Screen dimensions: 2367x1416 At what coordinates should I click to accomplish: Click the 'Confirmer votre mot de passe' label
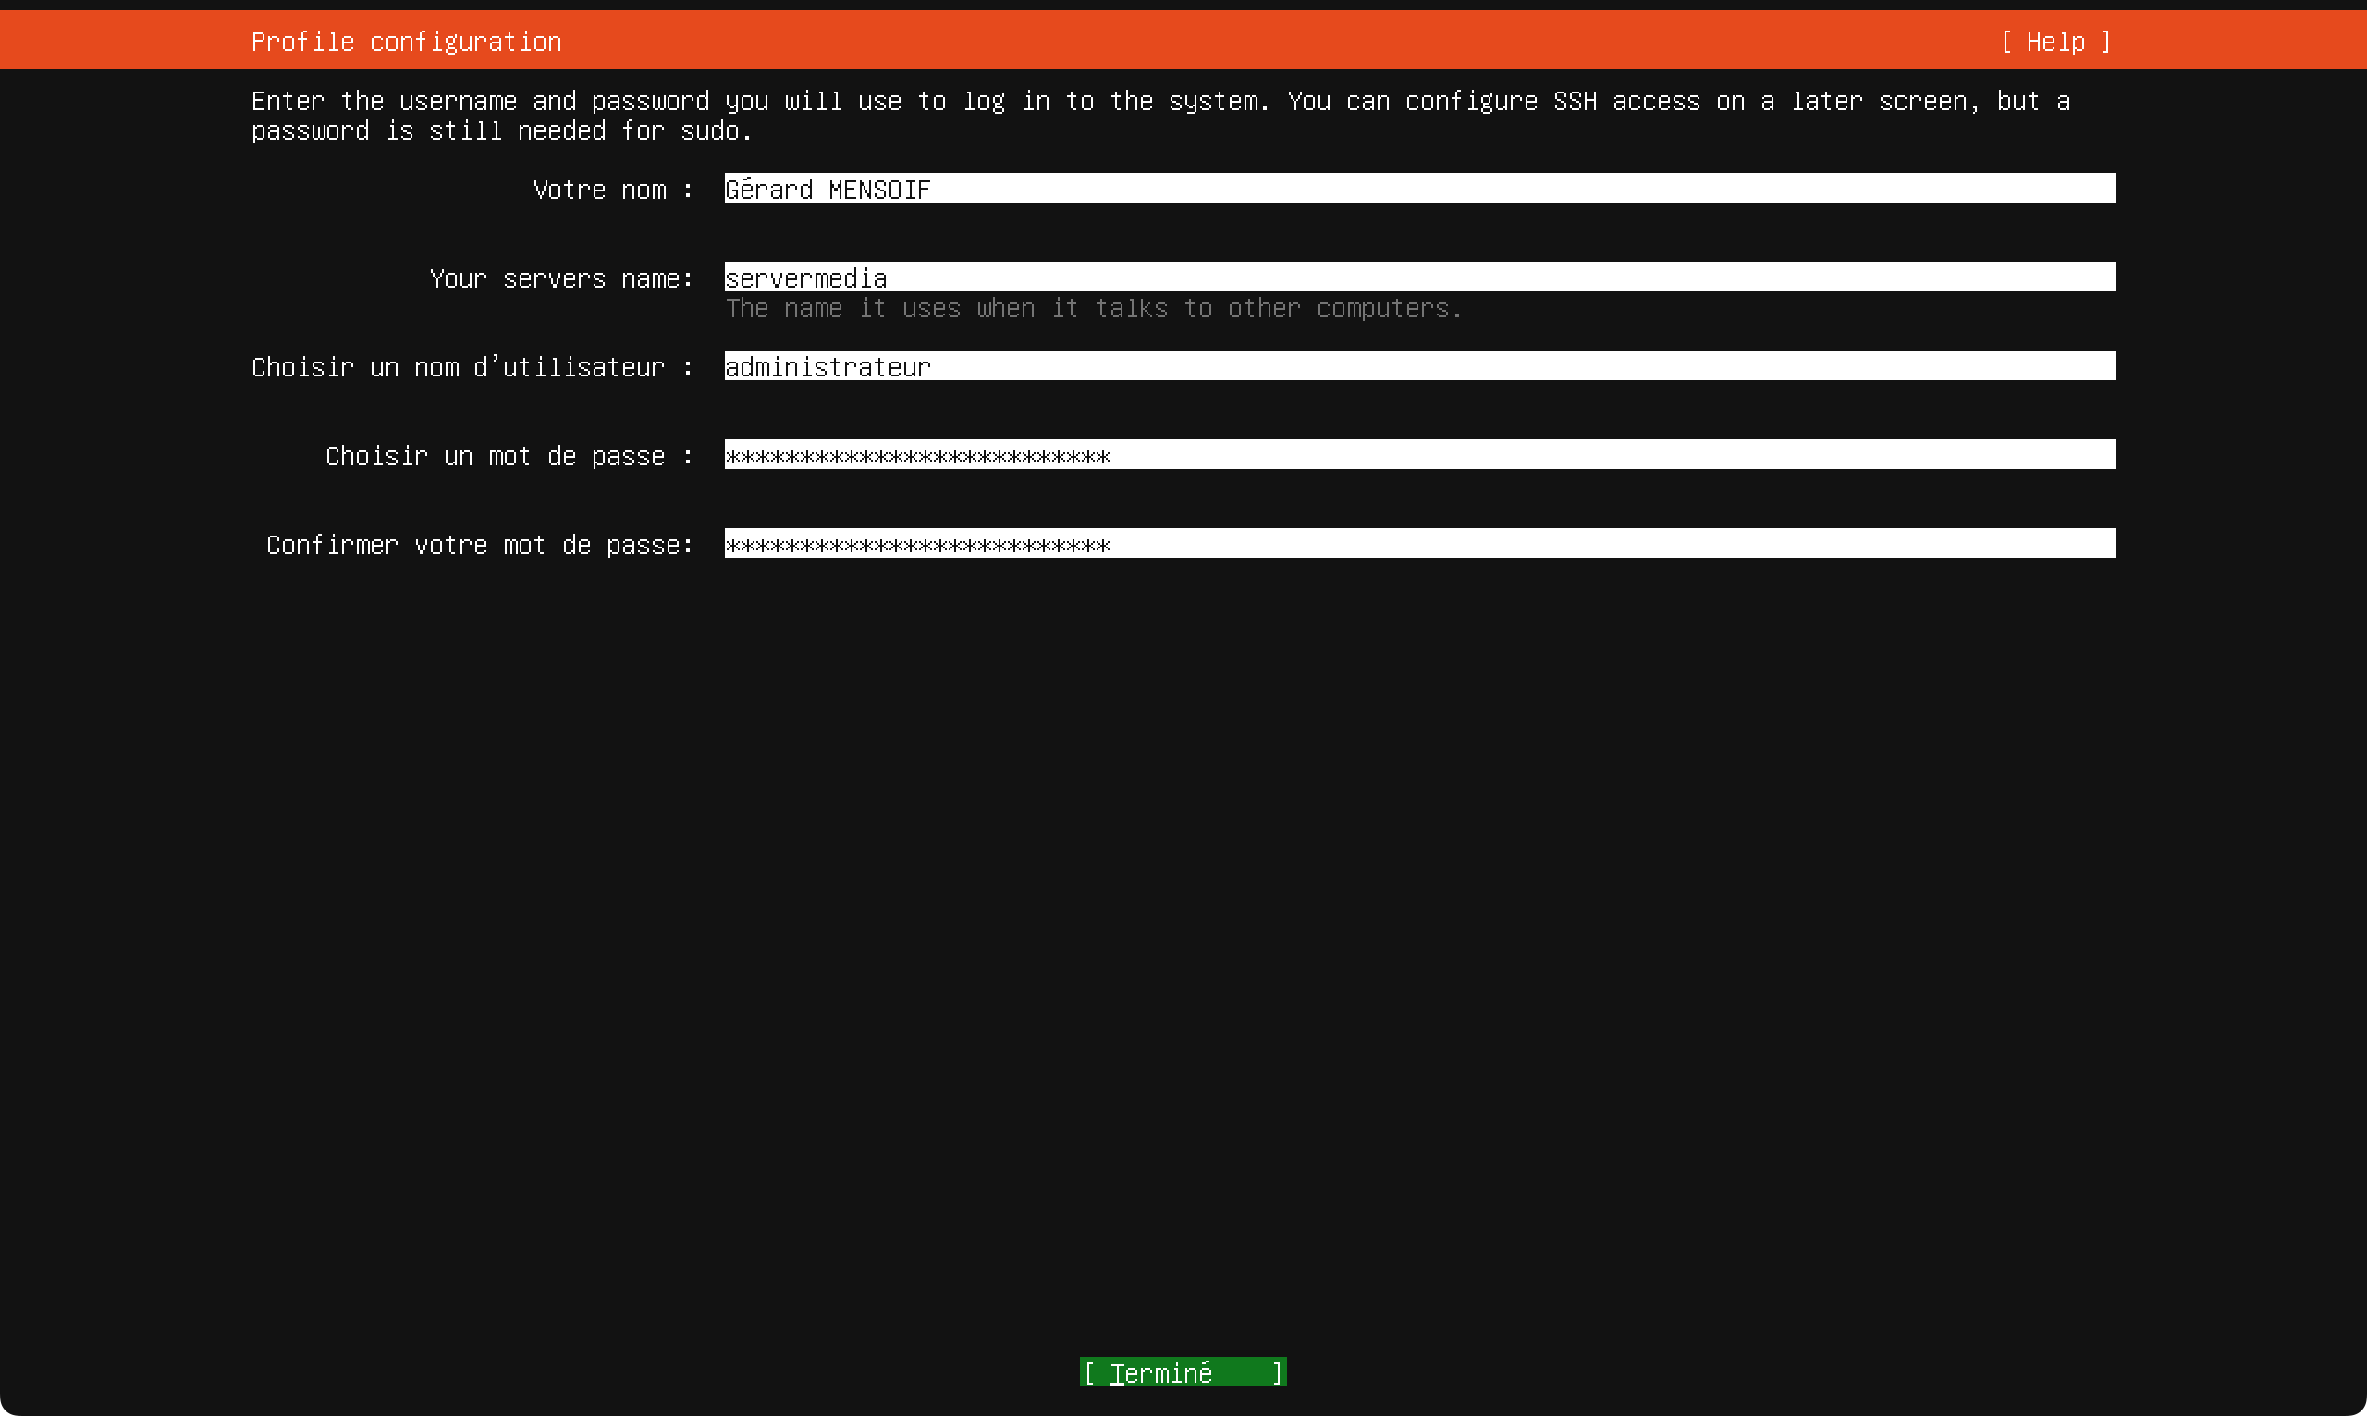(479, 545)
